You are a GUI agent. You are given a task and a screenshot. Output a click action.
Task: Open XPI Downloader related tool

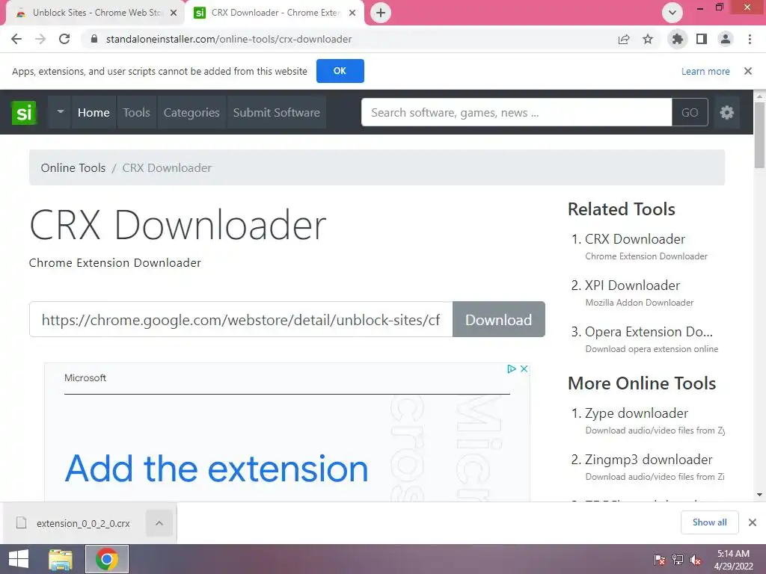point(632,286)
